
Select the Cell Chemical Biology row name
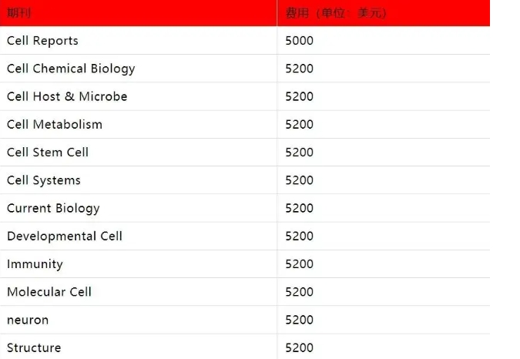click(x=71, y=69)
